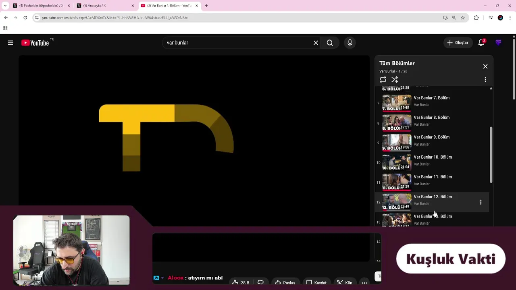Screen dimensions: 516x290
Task: Click the Oluştur create button
Action: point(458,43)
